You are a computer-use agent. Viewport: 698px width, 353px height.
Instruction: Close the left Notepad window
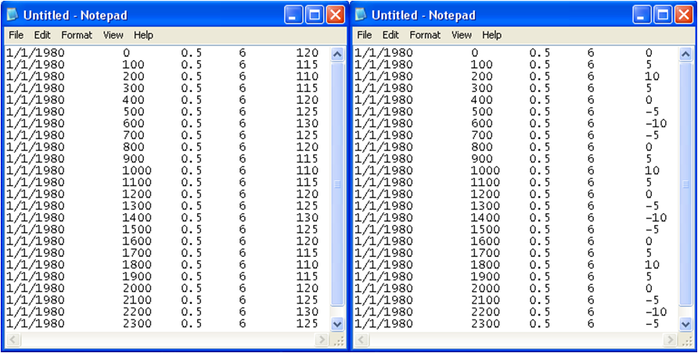[336, 16]
